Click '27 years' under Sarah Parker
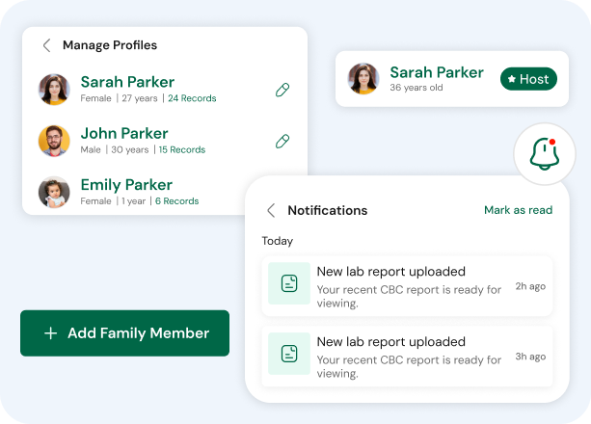Image resolution: width=591 pixels, height=424 pixels. (140, 98)
